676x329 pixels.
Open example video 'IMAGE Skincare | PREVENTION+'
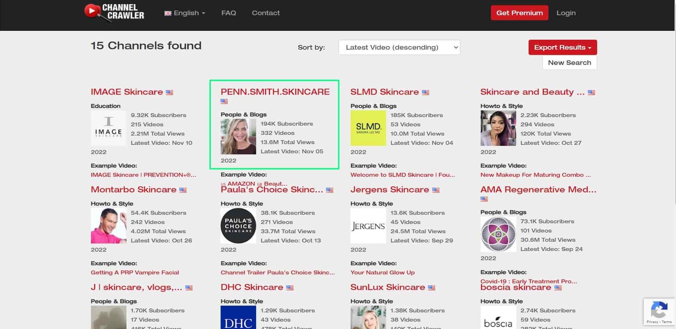(x=143, y=175)
